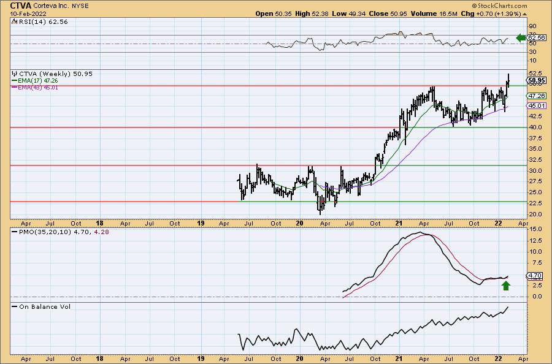Click the 20.0 price axis label
Viewport: 552px width, 364px height.
pos(535,214)
